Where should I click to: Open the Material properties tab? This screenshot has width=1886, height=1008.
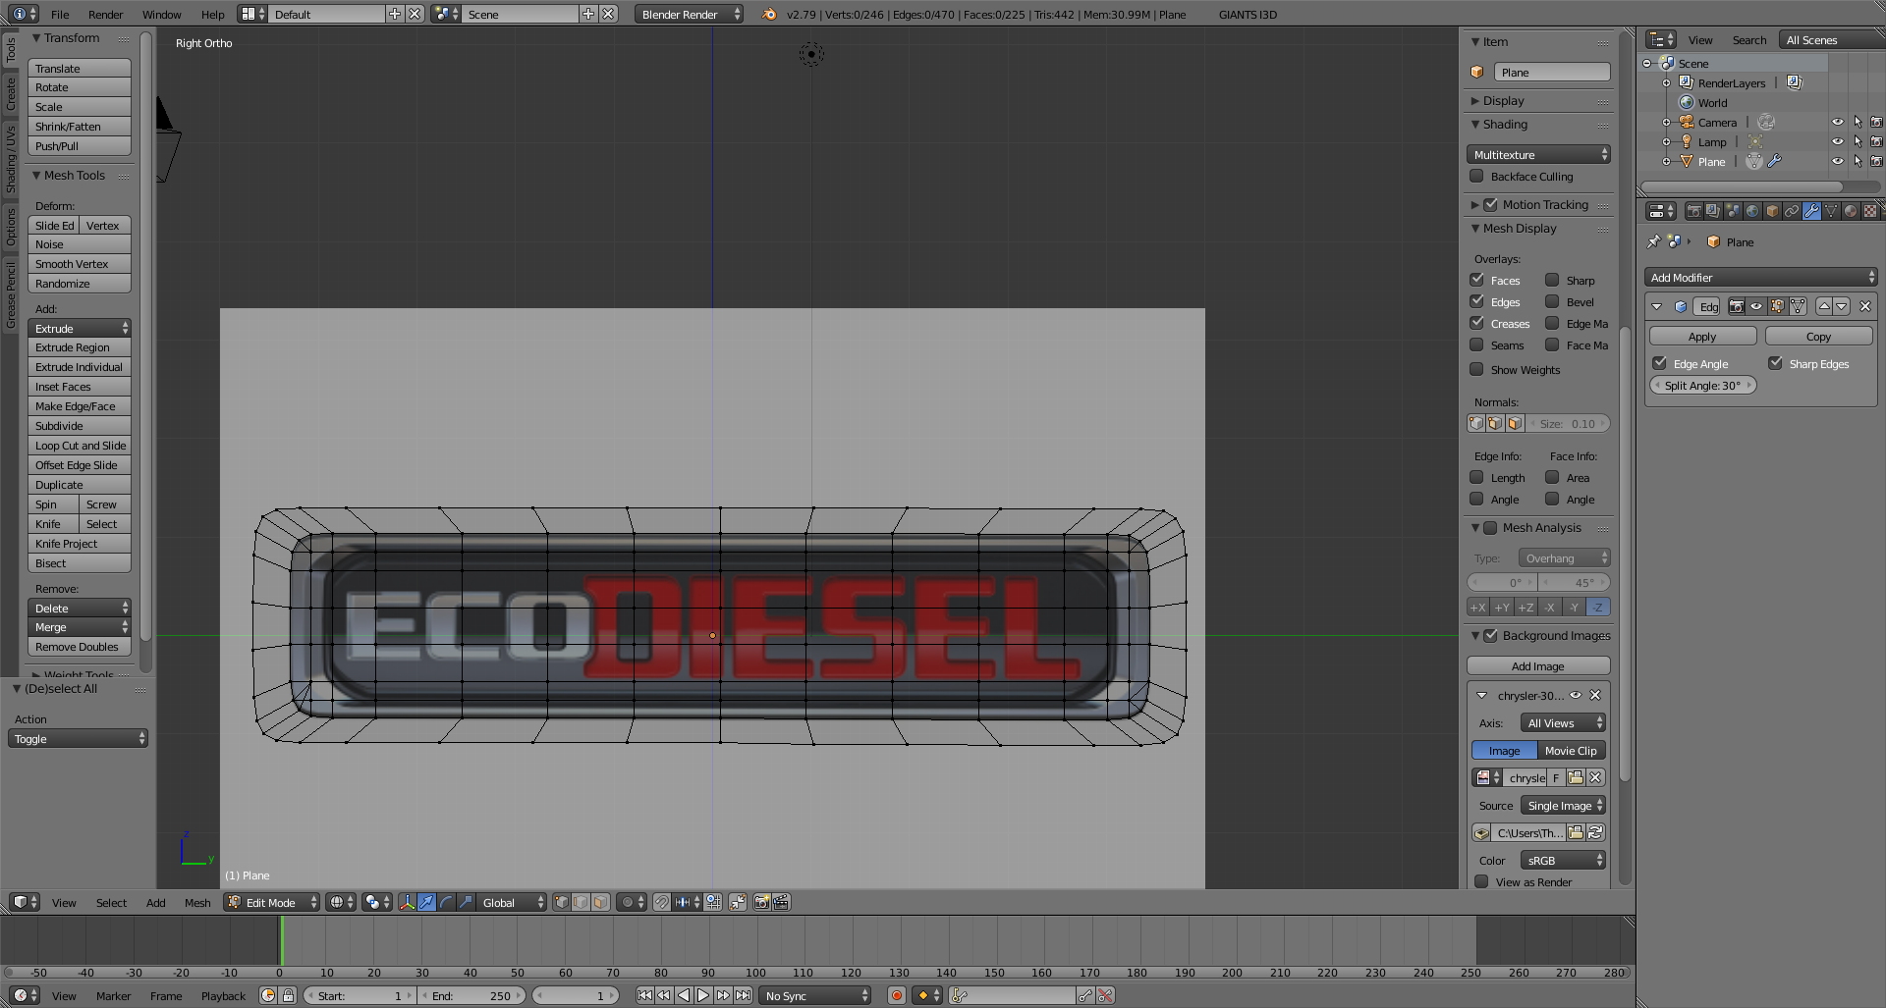1851,211
